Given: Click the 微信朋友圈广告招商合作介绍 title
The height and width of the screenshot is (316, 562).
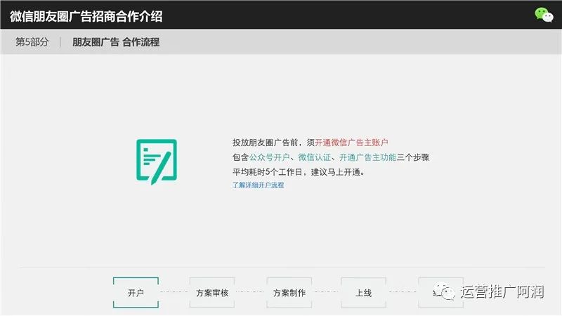Looking at the screenshot, I should coord(86,16).
